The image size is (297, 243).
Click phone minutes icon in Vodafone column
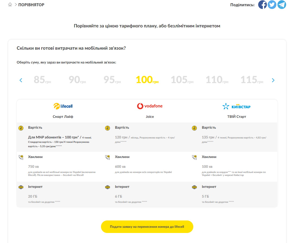[108, 157]
